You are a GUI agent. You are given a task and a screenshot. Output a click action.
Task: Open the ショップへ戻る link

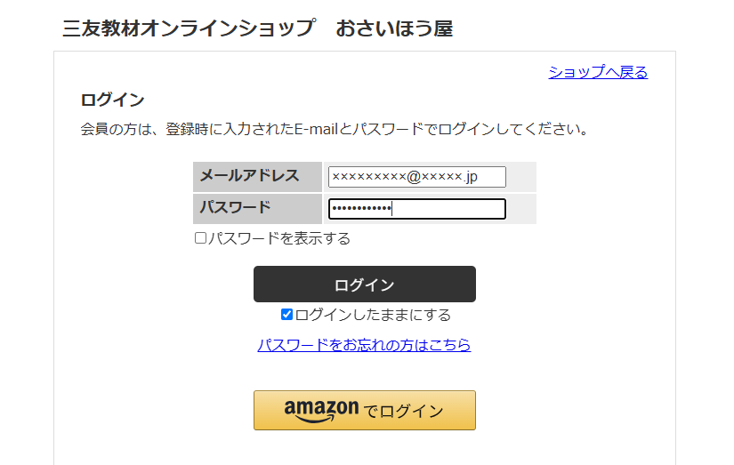598,72
